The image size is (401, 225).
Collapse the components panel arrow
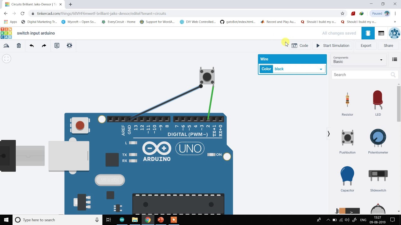328,134
